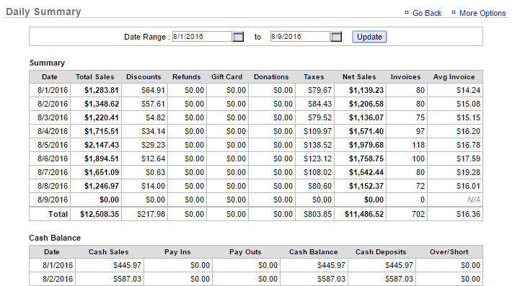
Task: Select net sales value $1,758.75
Action: pyautogui.click(x=366, y=158)
